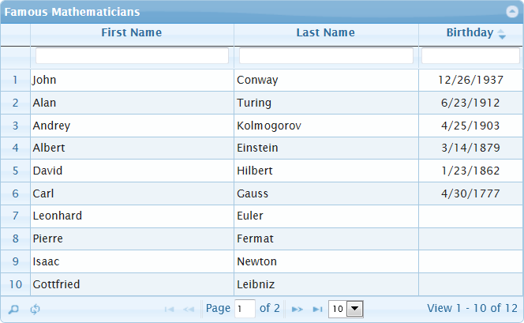Sort by the Birthday sort arrows
Screen dimensions: 524x323
[x=502, y=34]
